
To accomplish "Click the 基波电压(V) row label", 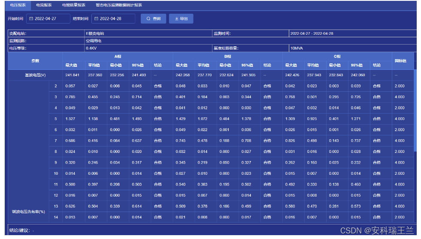I will pos(35,75).
